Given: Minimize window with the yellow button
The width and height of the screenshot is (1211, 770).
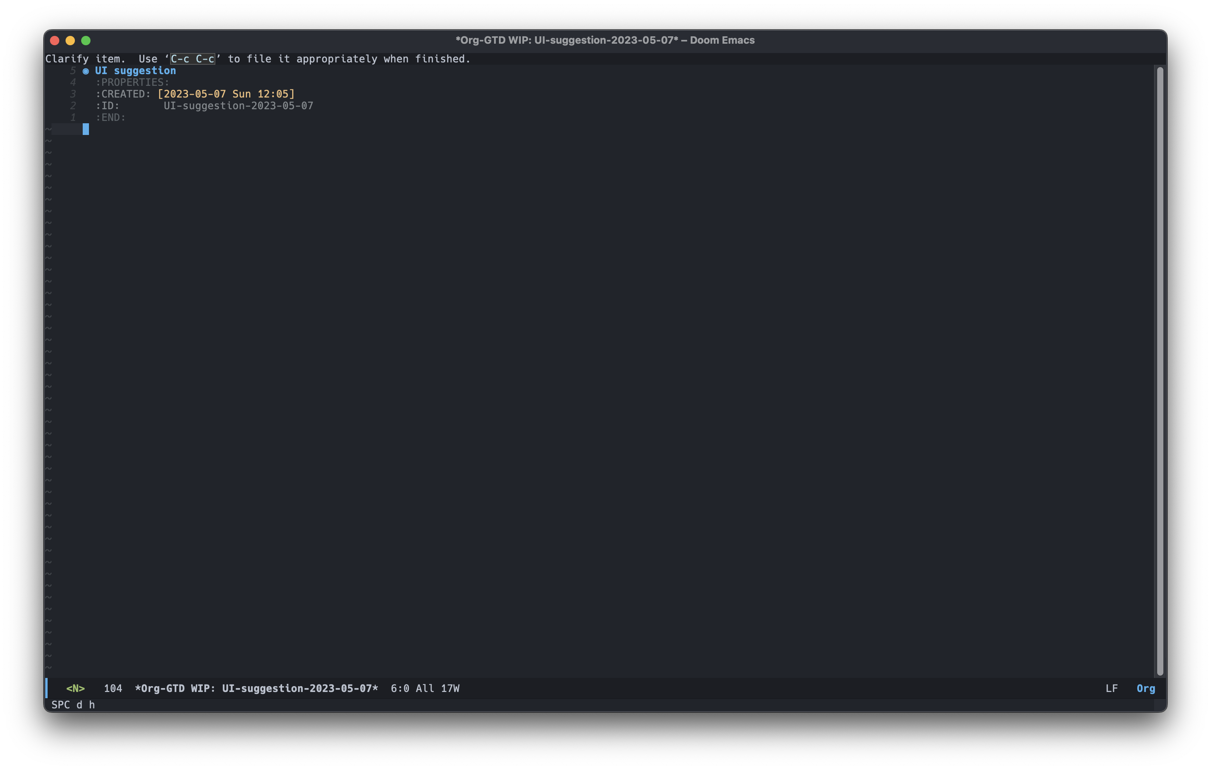Looking at the screenshot, I should tap(70, 40).
